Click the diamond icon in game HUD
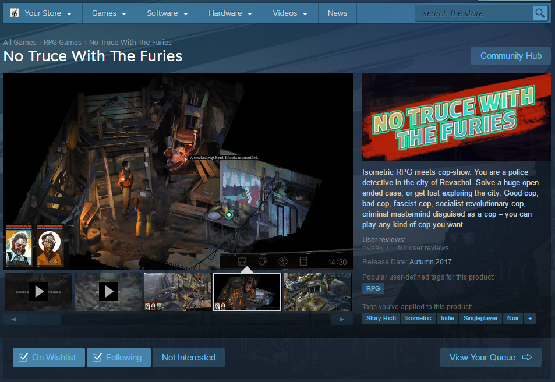 (283, 261)
